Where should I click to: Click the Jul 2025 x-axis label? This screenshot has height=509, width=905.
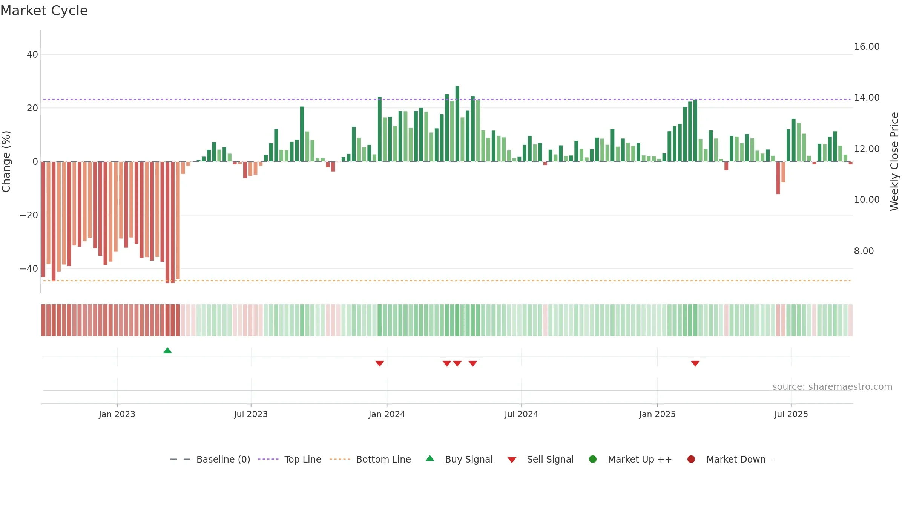click(791, 414)
